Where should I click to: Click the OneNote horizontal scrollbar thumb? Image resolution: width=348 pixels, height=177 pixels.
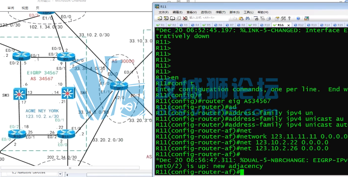tap(70, 168)
